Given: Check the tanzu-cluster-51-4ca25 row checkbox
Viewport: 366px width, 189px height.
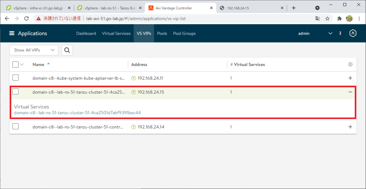Looking at the screenshot, I should pyautogui.click(x=16, y=92).
